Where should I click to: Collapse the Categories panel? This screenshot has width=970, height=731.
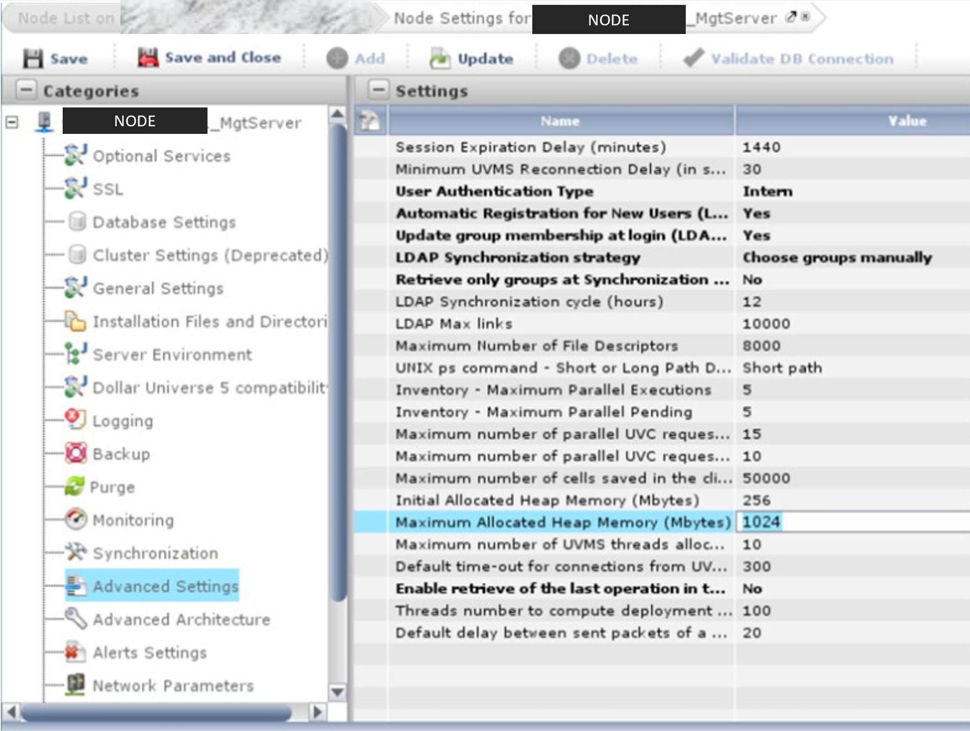tap(26, 90)
